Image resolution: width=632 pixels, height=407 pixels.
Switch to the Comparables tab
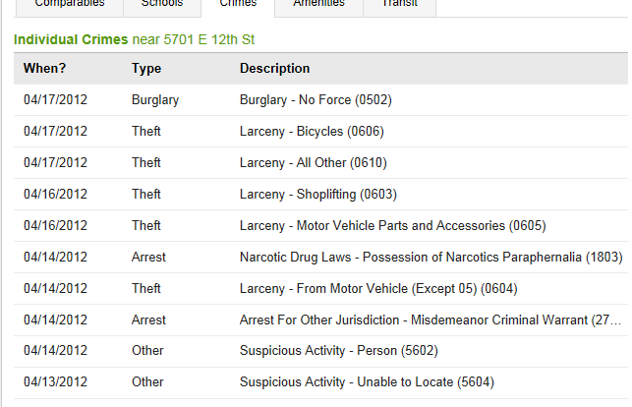click(70, 5)
